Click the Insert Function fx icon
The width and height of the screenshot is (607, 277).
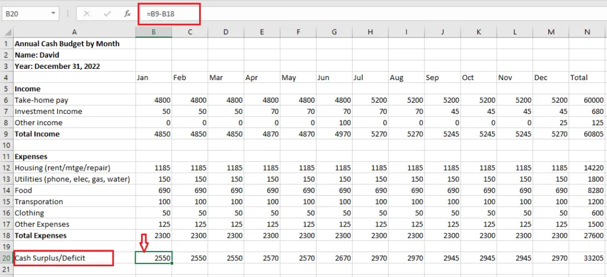tap(127, 14)
